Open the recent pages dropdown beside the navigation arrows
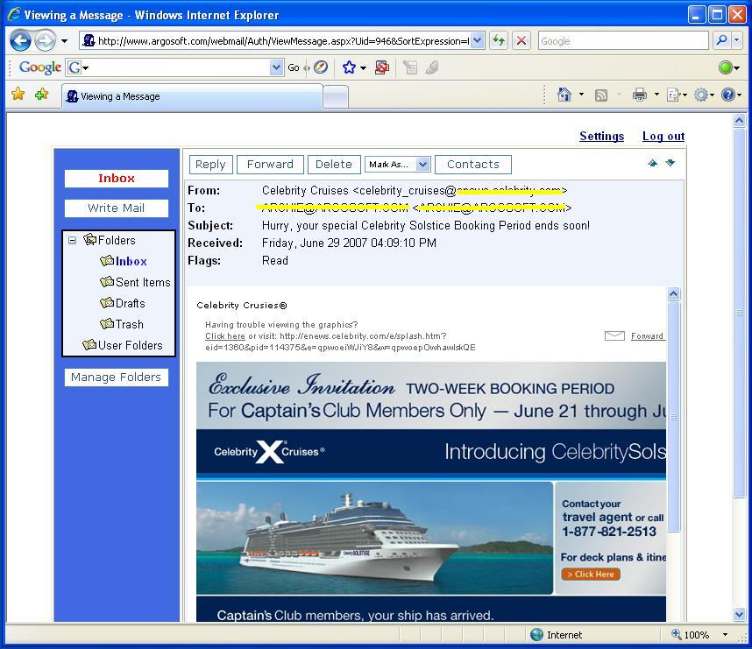Screen dimensions: 752x649 click(x=64, y=41)
